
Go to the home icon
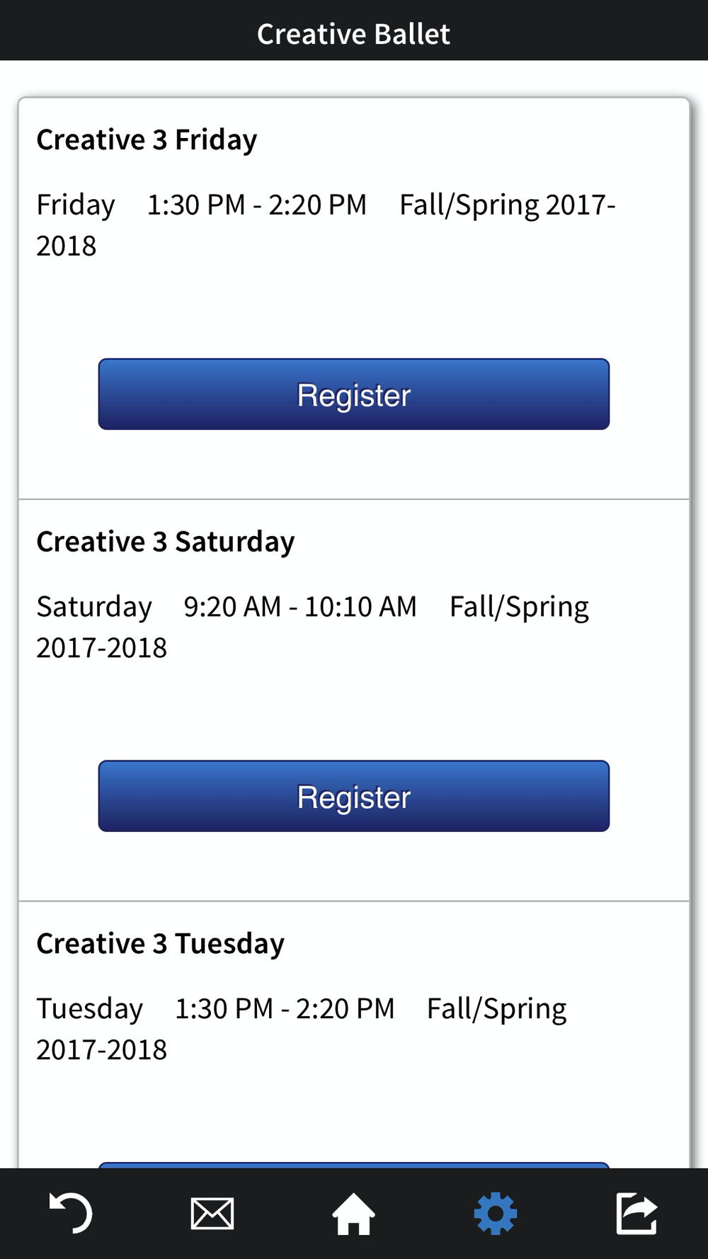click(353, 1214)
